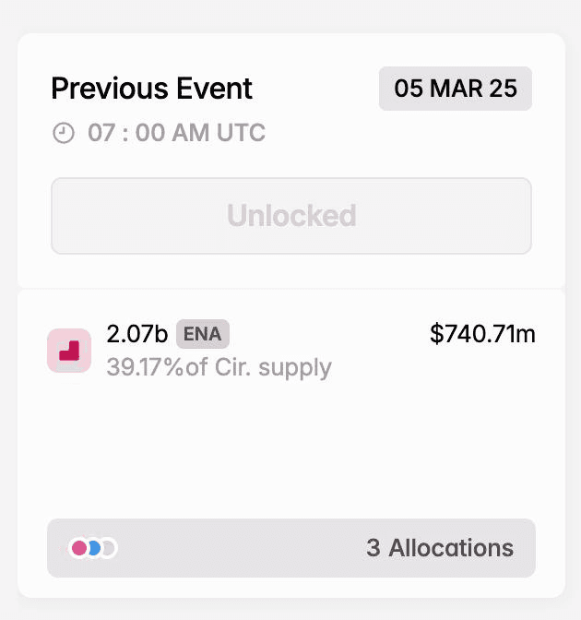This screenshot has height=620, width=581.
Task: Click the 39.17% of Cir. supply text
Action: [219, 367]
